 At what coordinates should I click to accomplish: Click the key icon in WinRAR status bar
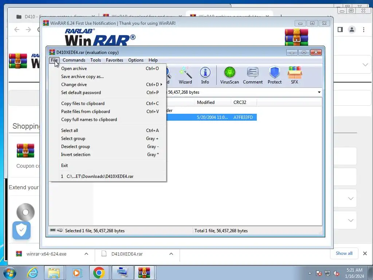coord(60,230)
